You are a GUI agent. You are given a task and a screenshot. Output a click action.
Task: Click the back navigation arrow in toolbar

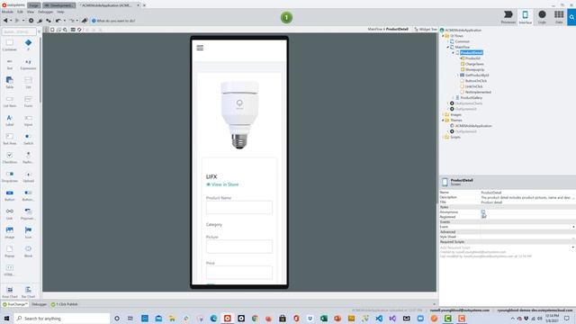point(5,21)
